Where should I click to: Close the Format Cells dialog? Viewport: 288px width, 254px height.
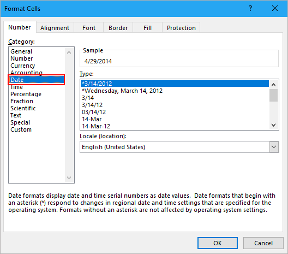(x=275, y=8)
